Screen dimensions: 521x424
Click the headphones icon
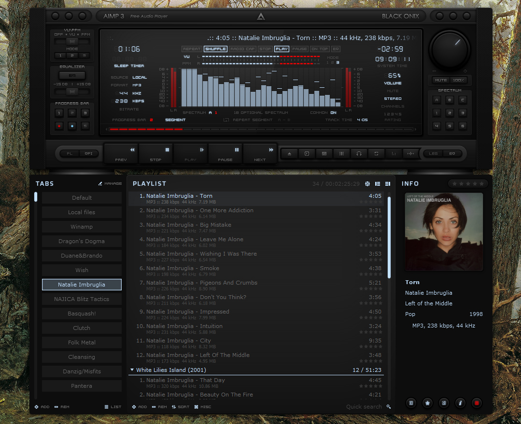(359, 154)
